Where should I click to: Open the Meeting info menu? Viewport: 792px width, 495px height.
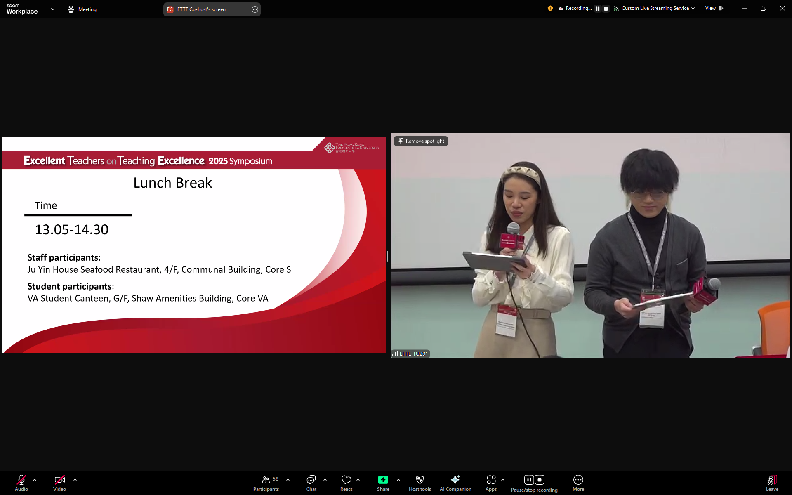[x=82, y=9]
